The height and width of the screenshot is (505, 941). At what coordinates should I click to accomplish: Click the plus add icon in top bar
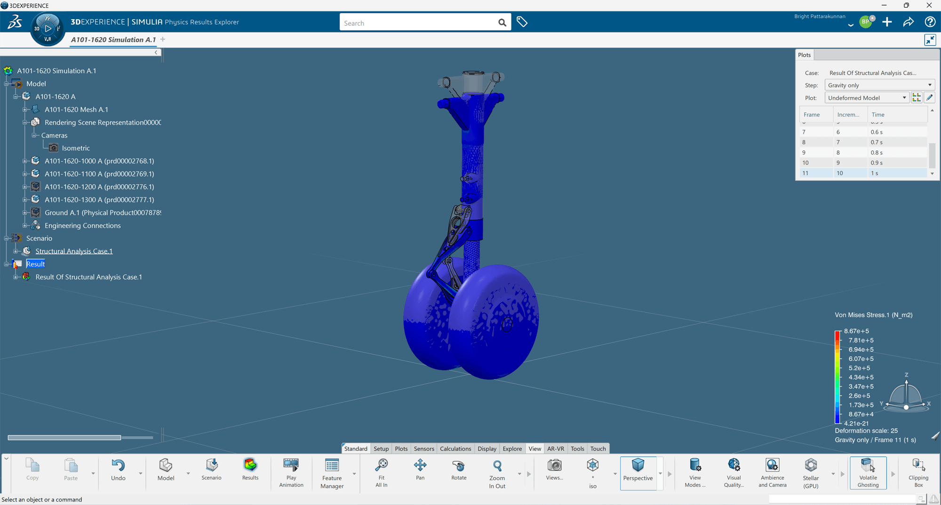click(x=887, y=22)
